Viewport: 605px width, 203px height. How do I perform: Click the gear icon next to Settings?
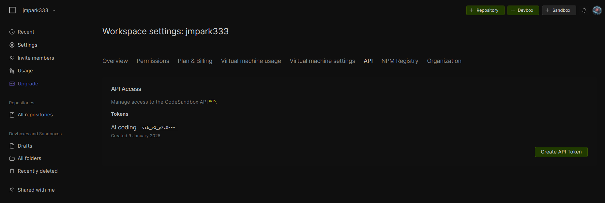[12, 45]
